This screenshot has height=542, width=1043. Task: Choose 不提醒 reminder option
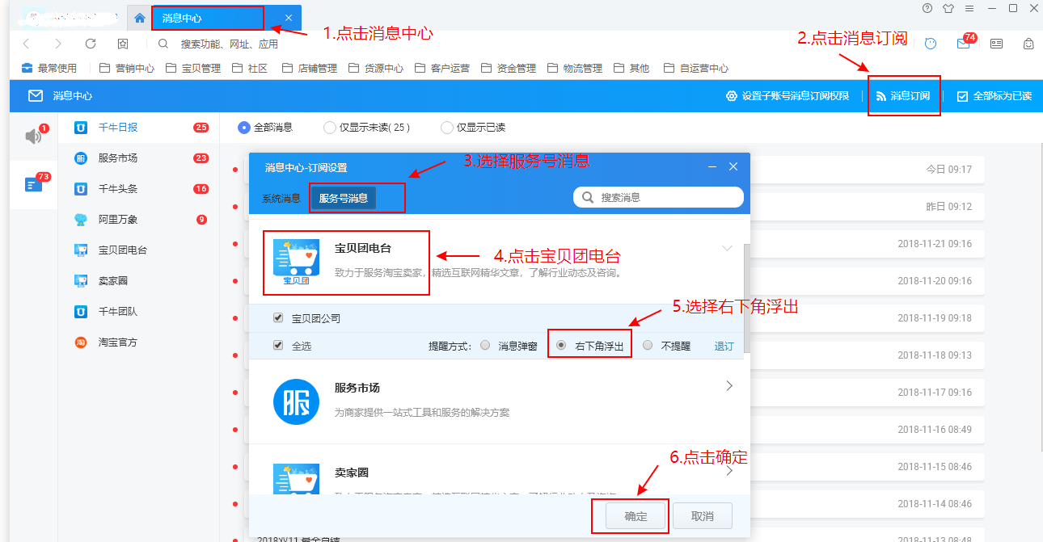tap(648, 346)
